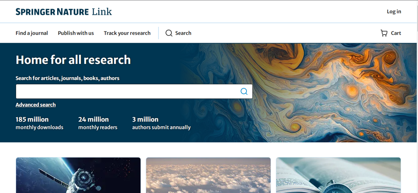Click the Search text label in navigation

(x=183, y=33)
